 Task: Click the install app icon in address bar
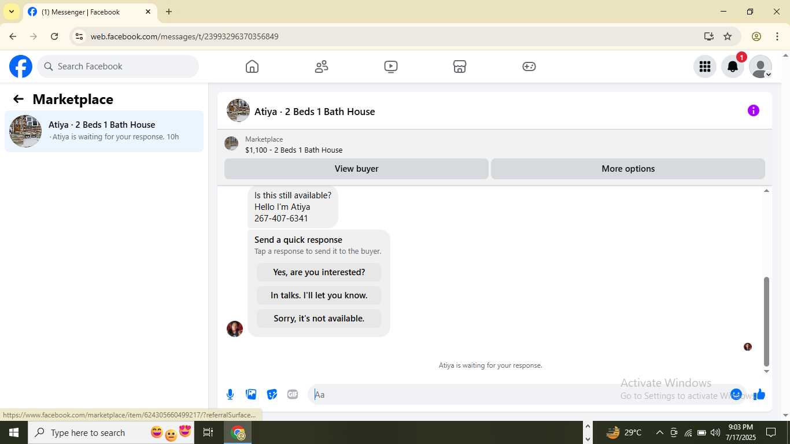tap(709, 36)
